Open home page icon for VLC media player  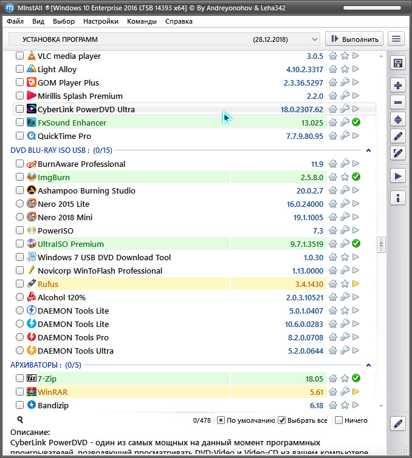coord(333,56)
